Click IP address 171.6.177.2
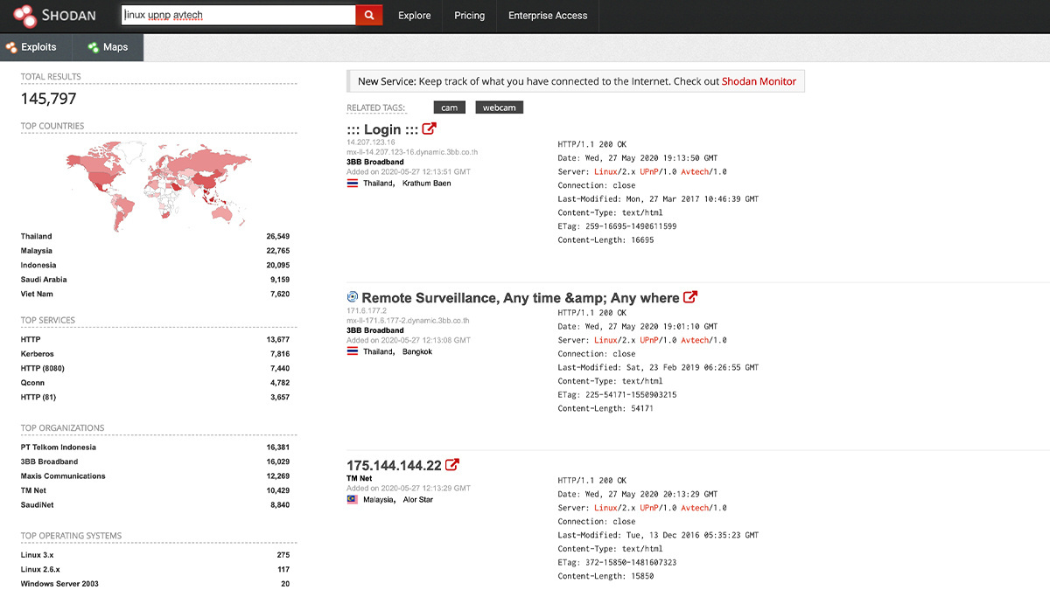1050x590 pixels. tap(367, 311)
